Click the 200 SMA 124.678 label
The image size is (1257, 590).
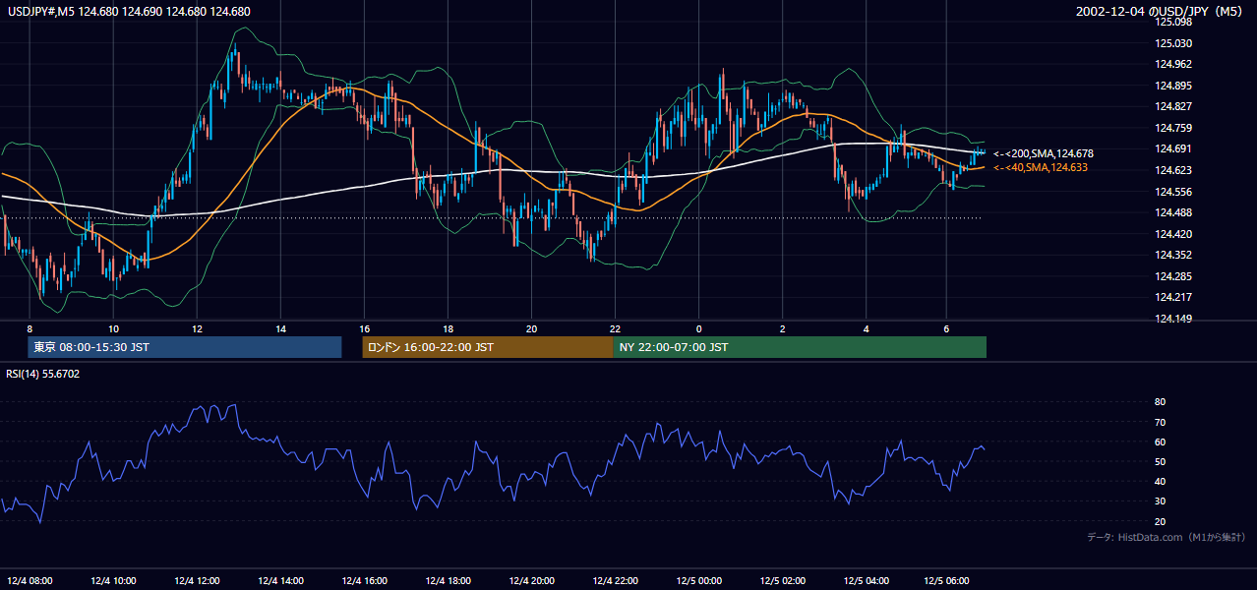point(1043,154)
